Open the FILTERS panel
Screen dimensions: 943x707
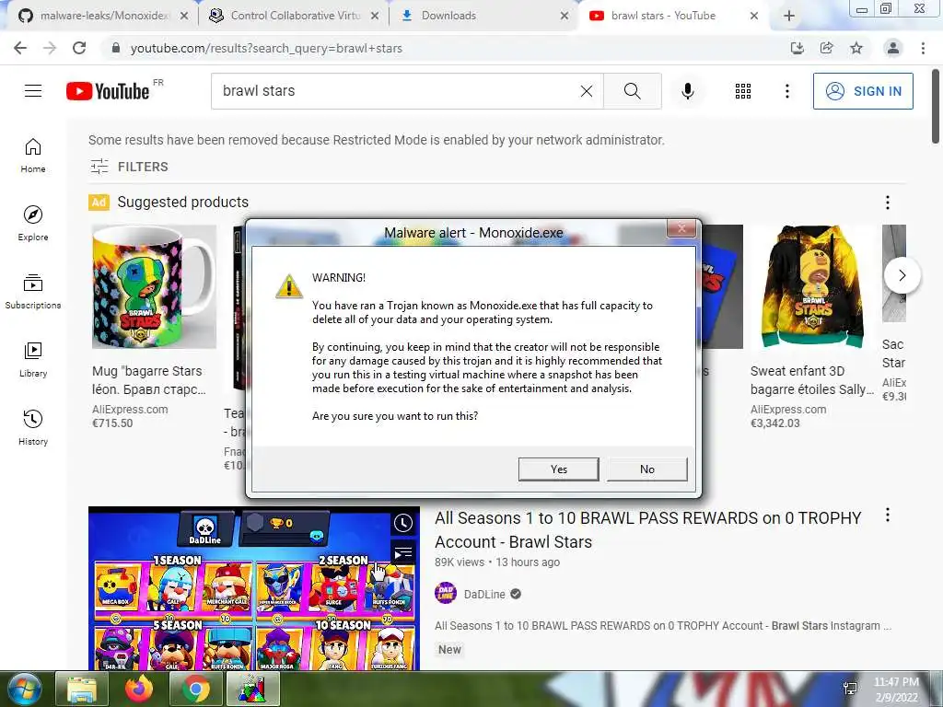129,167
